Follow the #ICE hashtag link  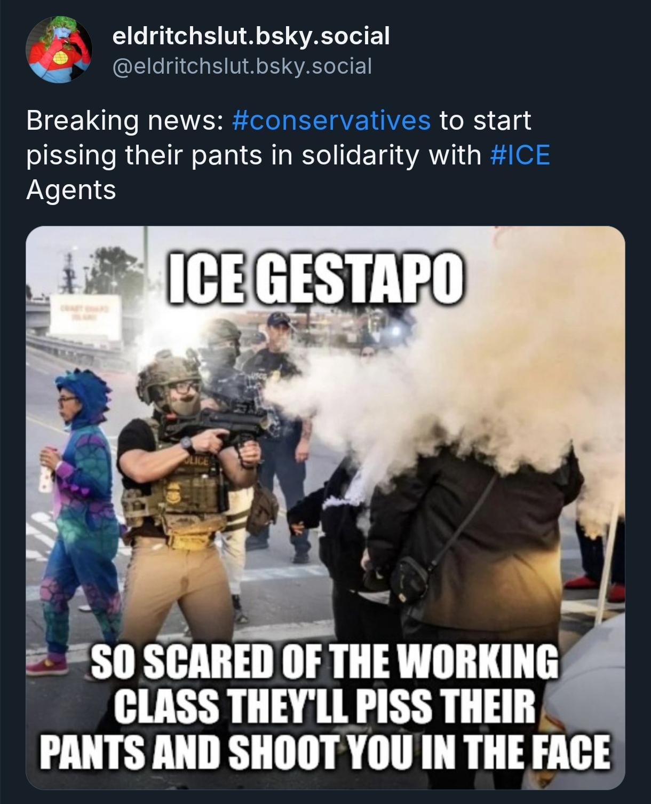520,155
